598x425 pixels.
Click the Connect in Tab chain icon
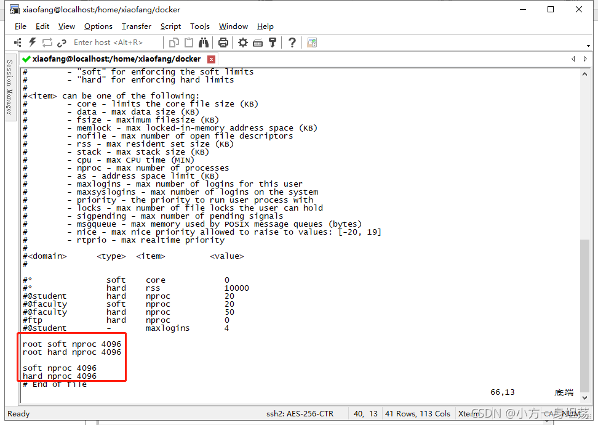click(x=62, y=42)
